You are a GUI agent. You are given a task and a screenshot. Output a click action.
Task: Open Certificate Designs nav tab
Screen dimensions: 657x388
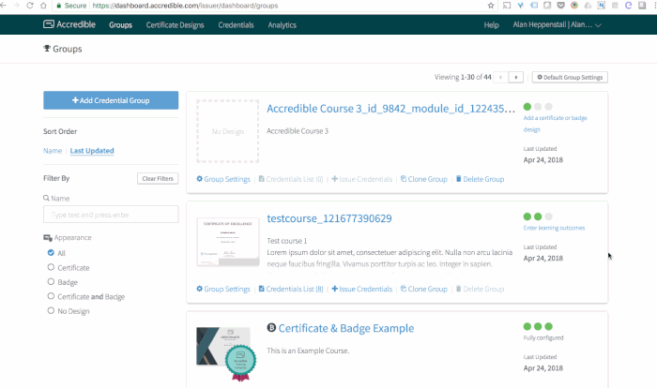coord(176,25)
